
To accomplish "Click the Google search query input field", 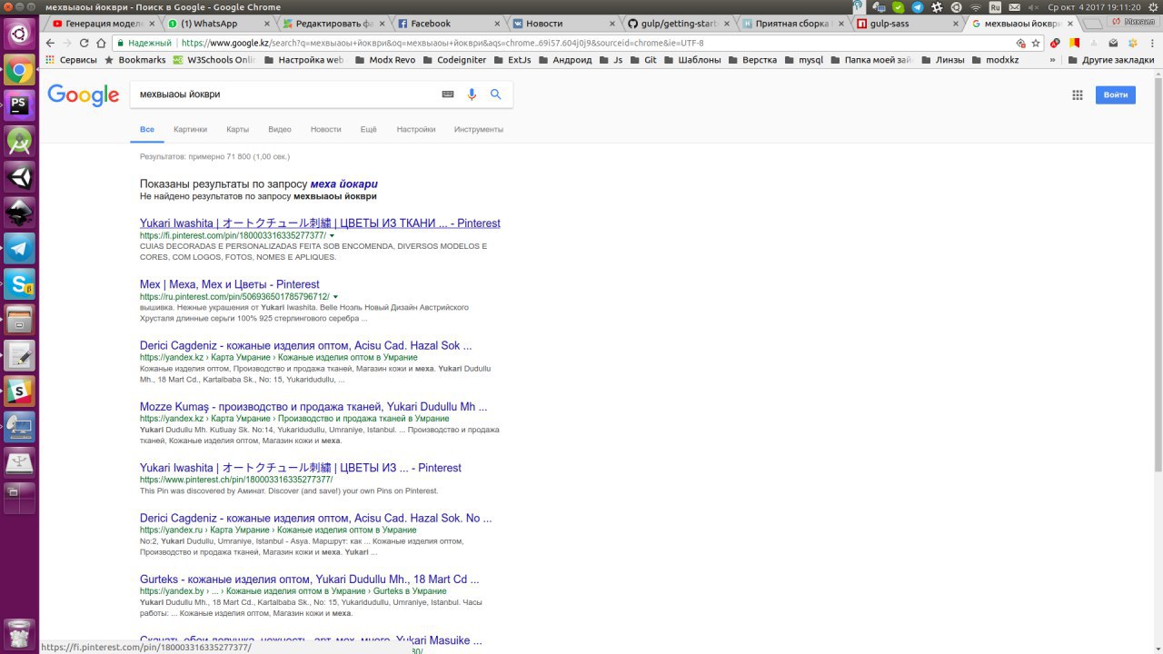I will [284, 94].
